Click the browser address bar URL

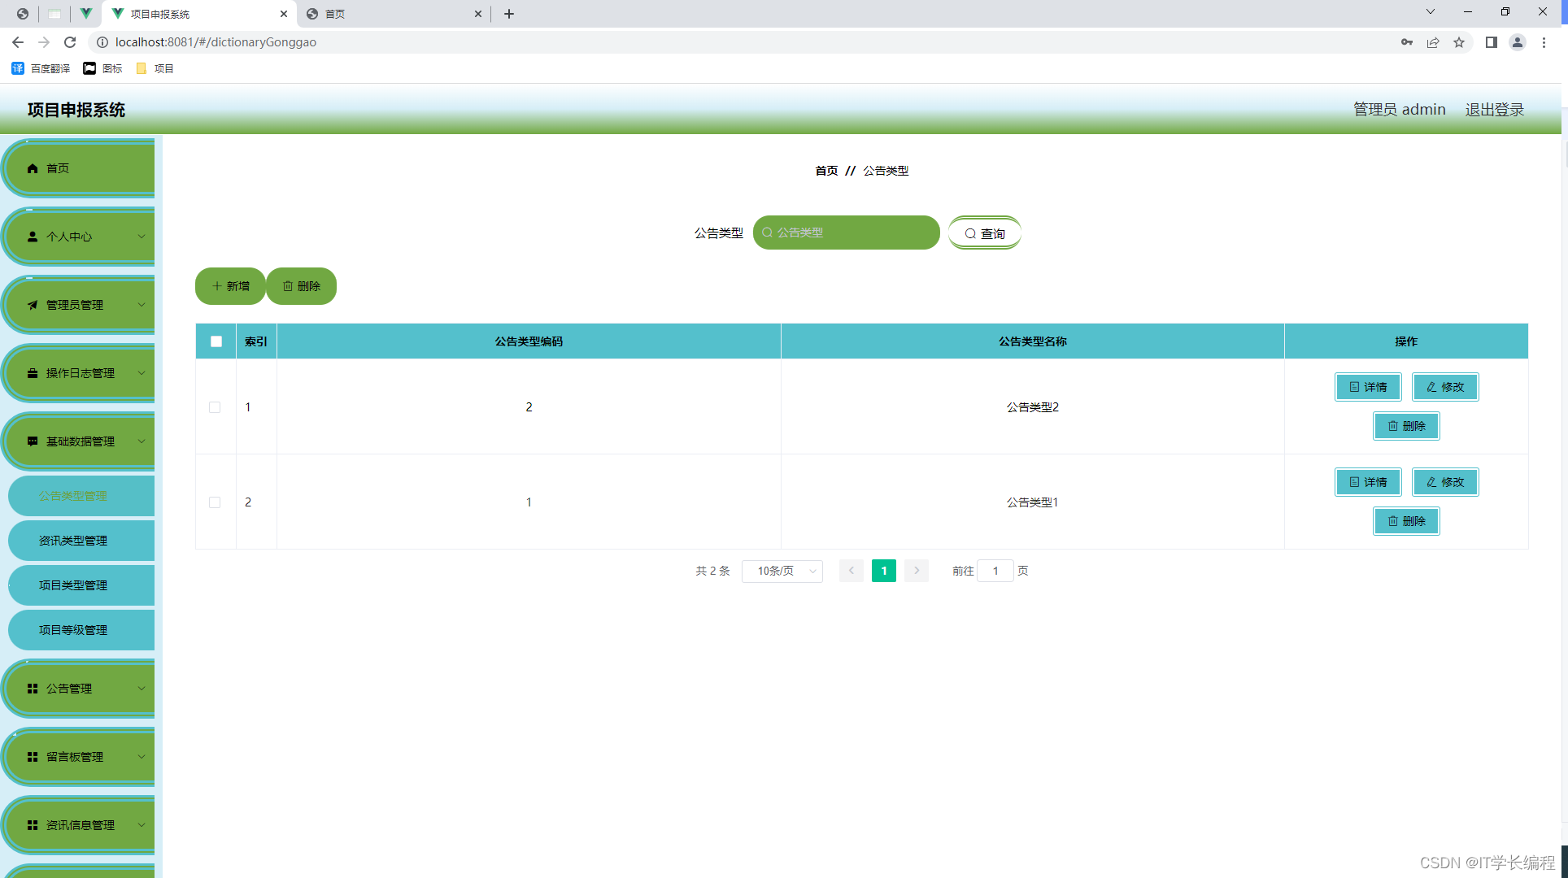pos(216,42)
